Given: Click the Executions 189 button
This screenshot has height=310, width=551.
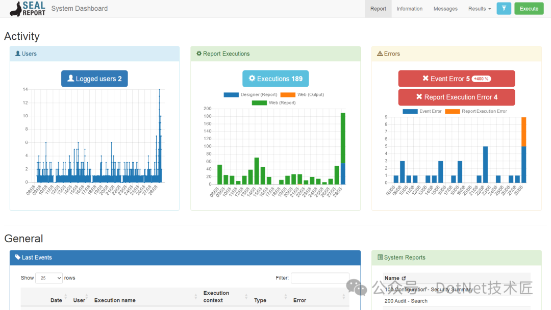Looking at the screenshot, I should [x=275, y=79].
